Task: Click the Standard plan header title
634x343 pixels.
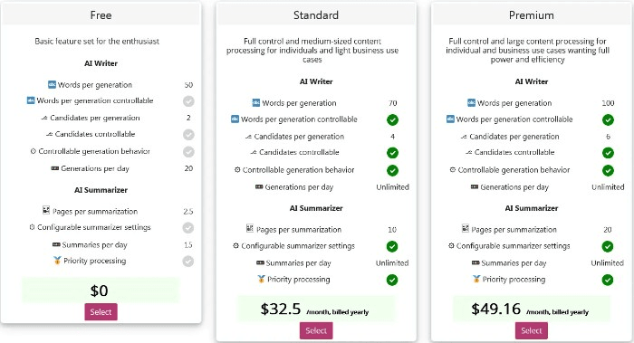Action: 316,15
